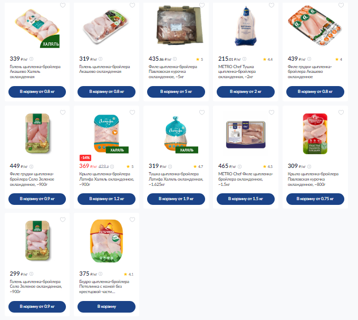
Task: Open Филе грудки Акашево охлажденное product title
Action: (x=309, y=72)
